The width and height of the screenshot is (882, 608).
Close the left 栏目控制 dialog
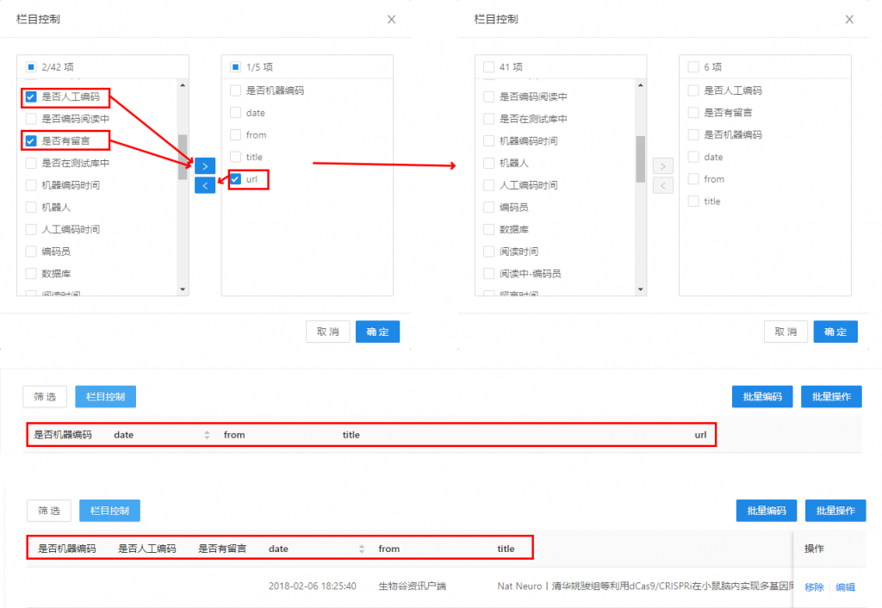(391, 19)
